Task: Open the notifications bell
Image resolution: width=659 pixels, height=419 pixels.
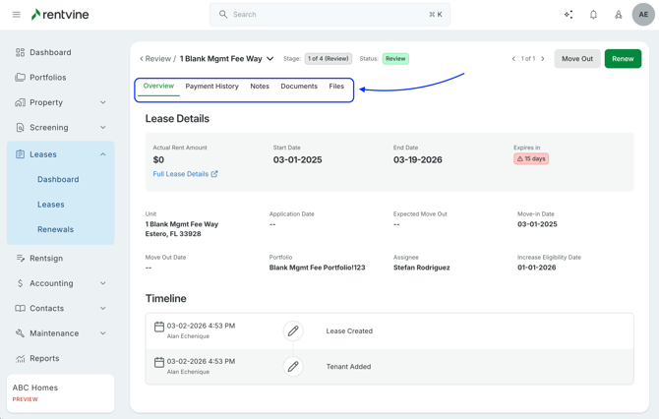Action: 593,15
